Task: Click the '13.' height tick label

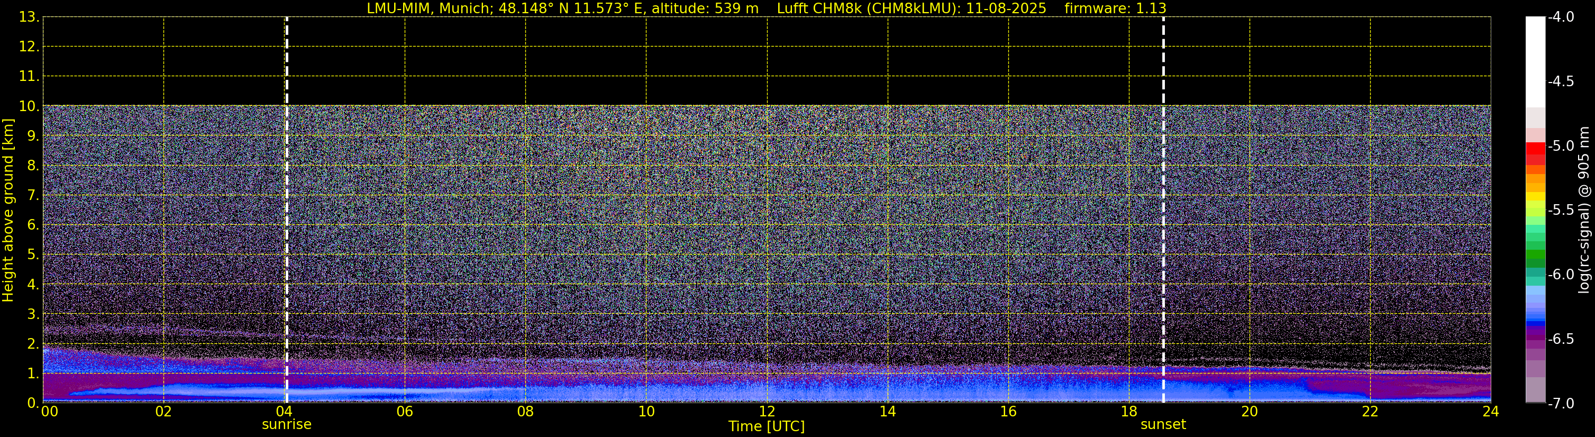Action: pyautogui.click(x=29, y=17)
